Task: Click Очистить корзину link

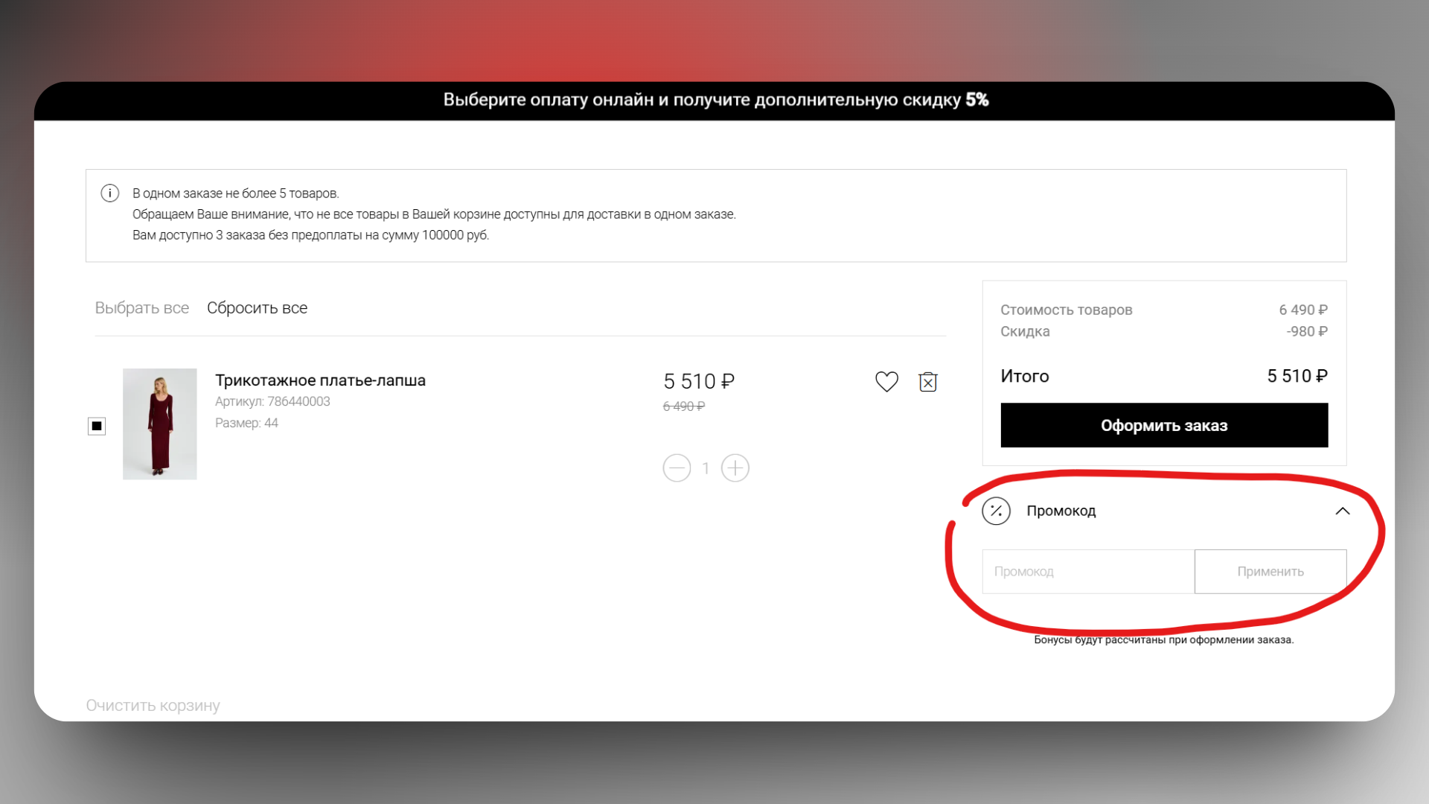Action: coord(153,705)
